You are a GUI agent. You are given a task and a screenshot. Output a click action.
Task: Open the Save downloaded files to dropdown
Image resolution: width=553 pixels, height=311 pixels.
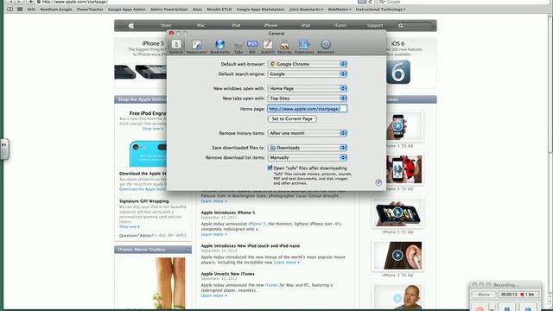(x=308, y=148)
